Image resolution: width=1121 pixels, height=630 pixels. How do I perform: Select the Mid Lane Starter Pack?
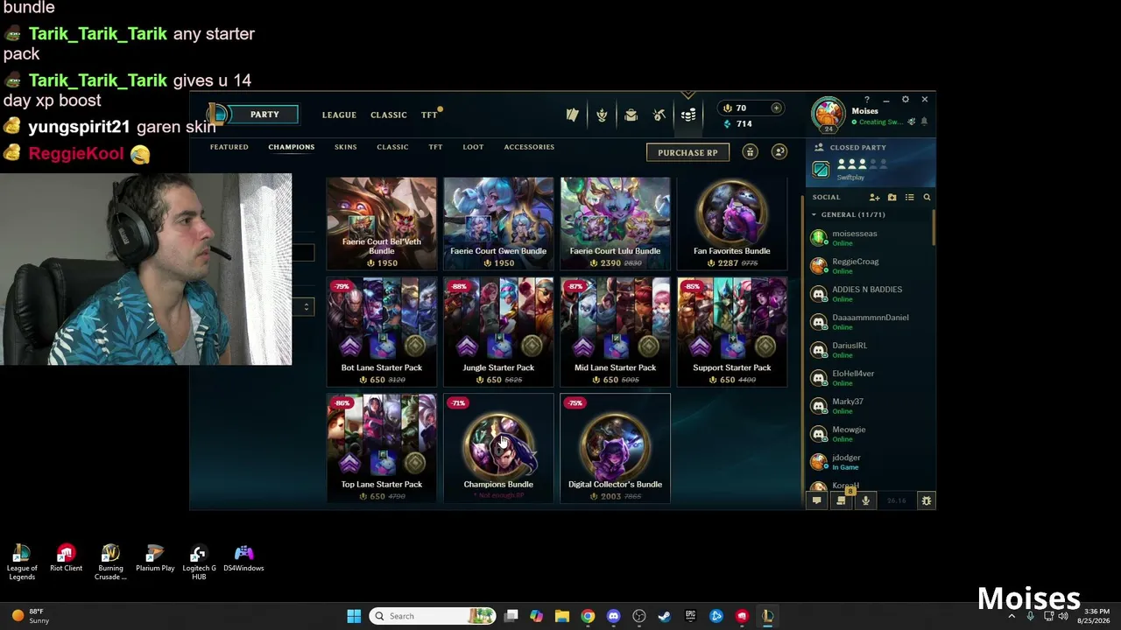(x=615, y=332)
